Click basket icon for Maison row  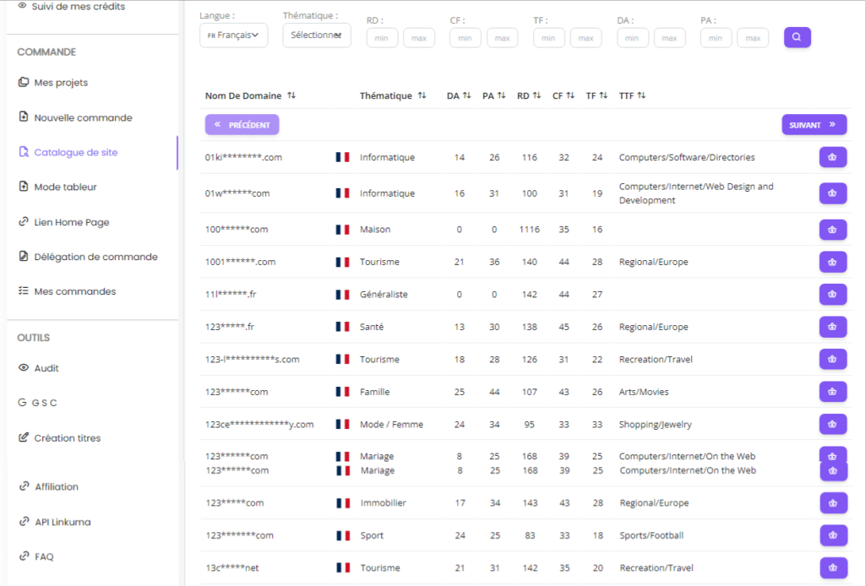pyautogui.click(x=832, y=229)
